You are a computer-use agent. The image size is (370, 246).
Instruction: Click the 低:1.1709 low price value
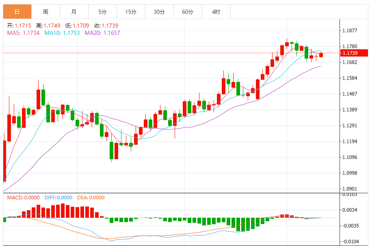point(77,26)
